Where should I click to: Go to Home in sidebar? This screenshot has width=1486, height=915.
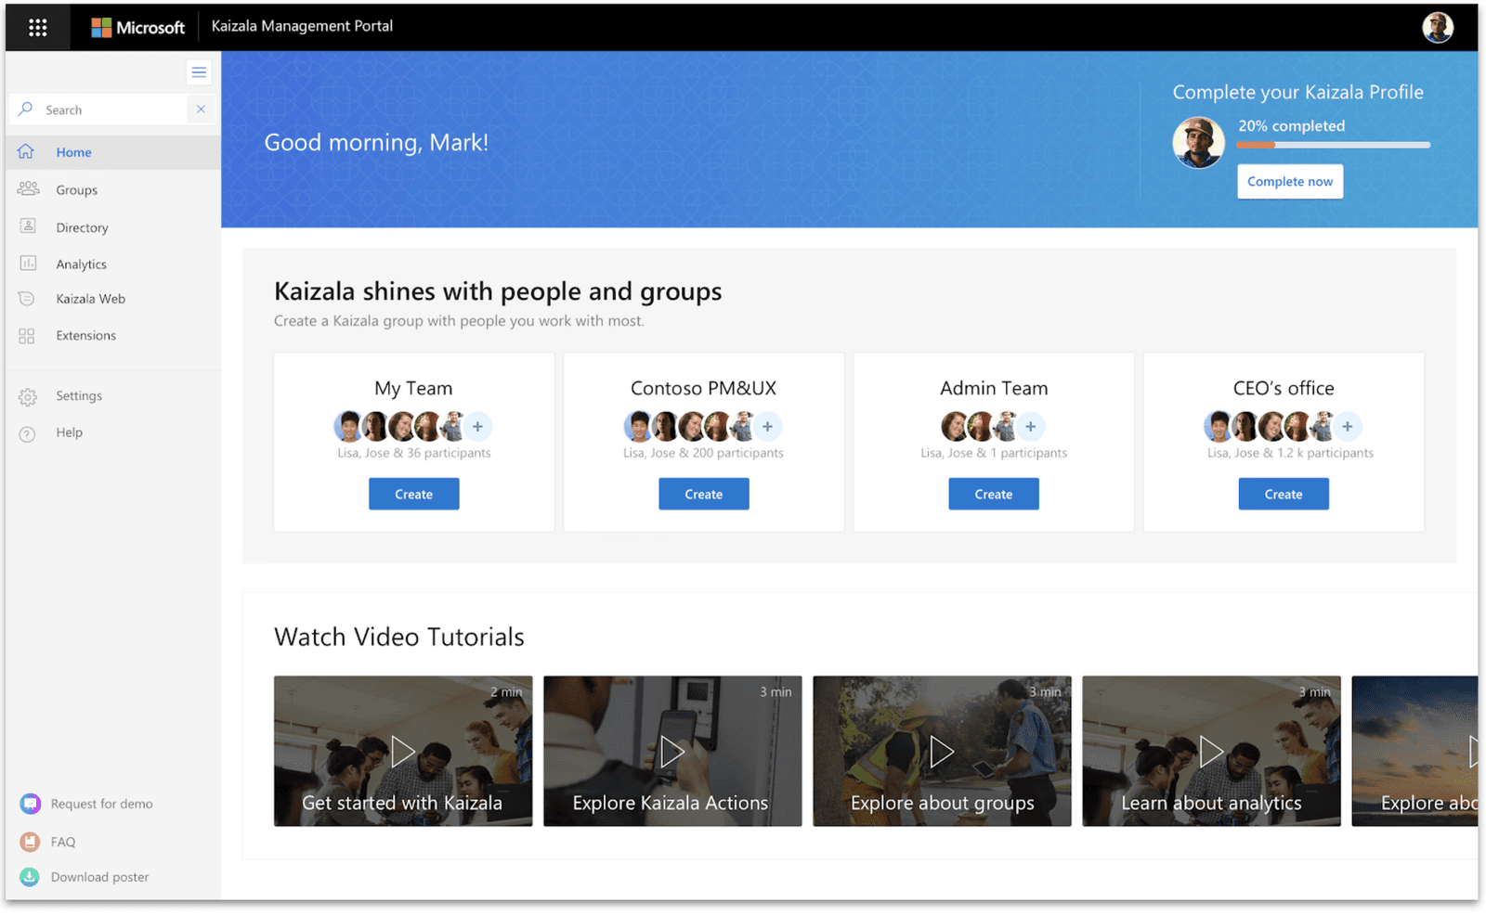113,152
